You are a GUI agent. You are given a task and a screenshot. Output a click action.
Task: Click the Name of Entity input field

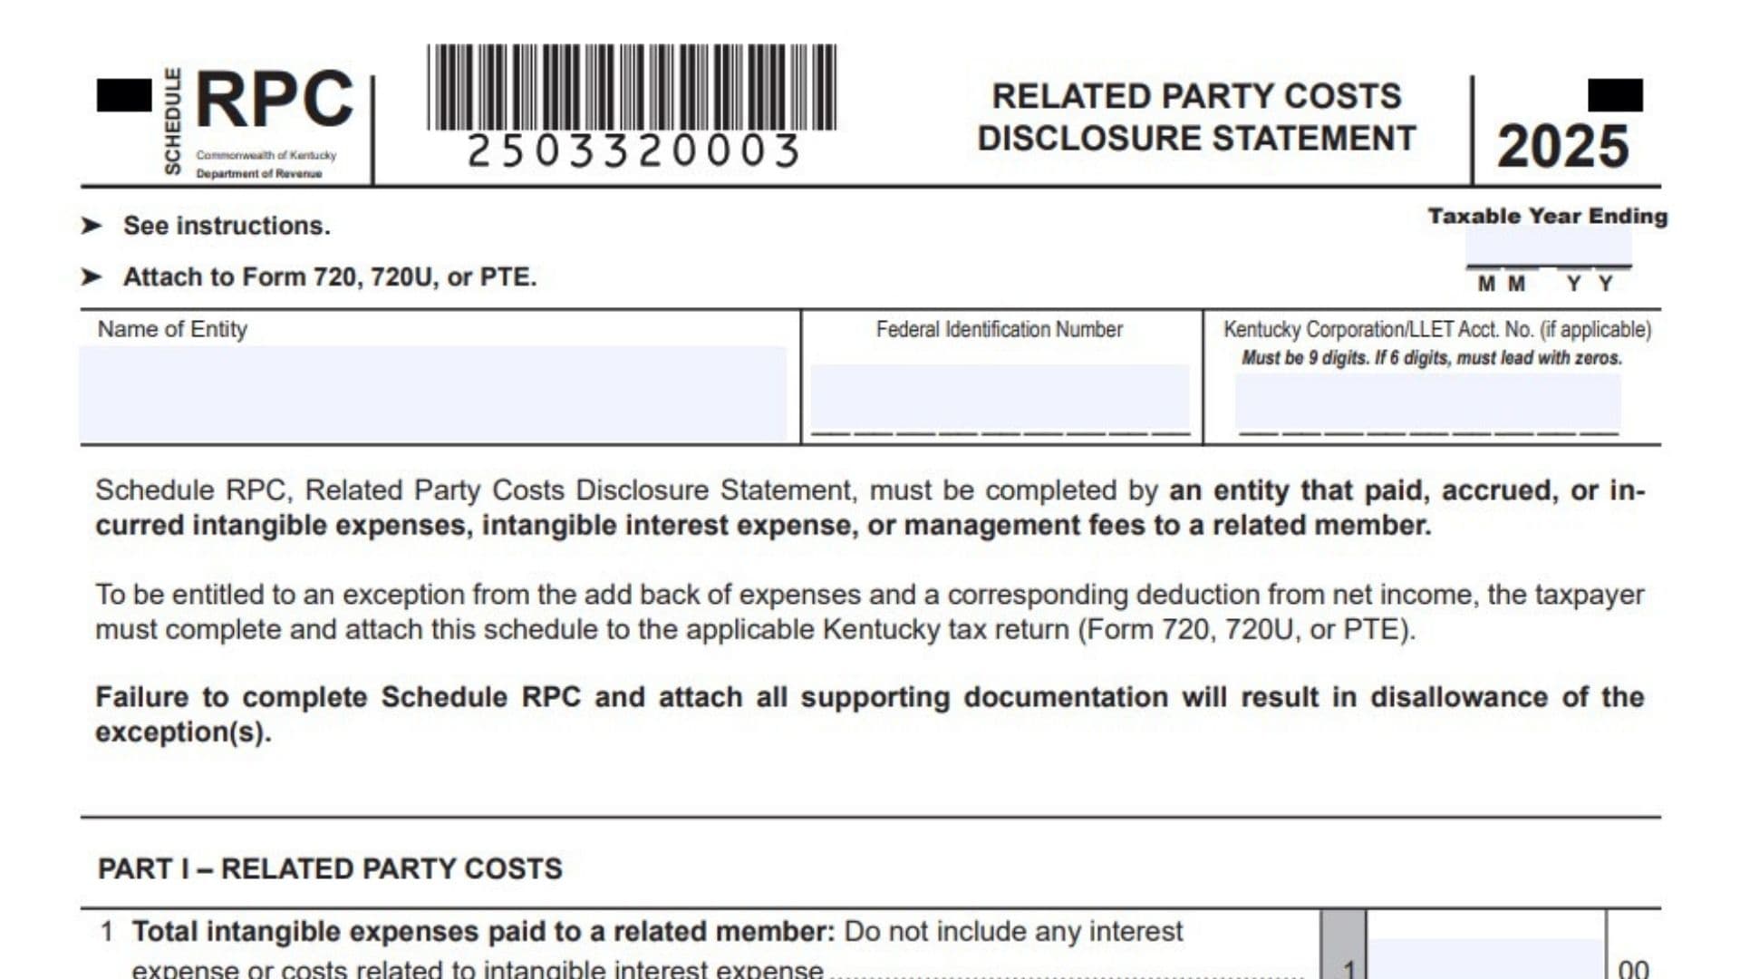[x=433, y=393]
